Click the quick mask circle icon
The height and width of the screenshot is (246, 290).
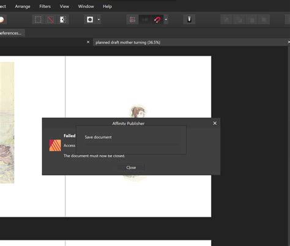90,20
